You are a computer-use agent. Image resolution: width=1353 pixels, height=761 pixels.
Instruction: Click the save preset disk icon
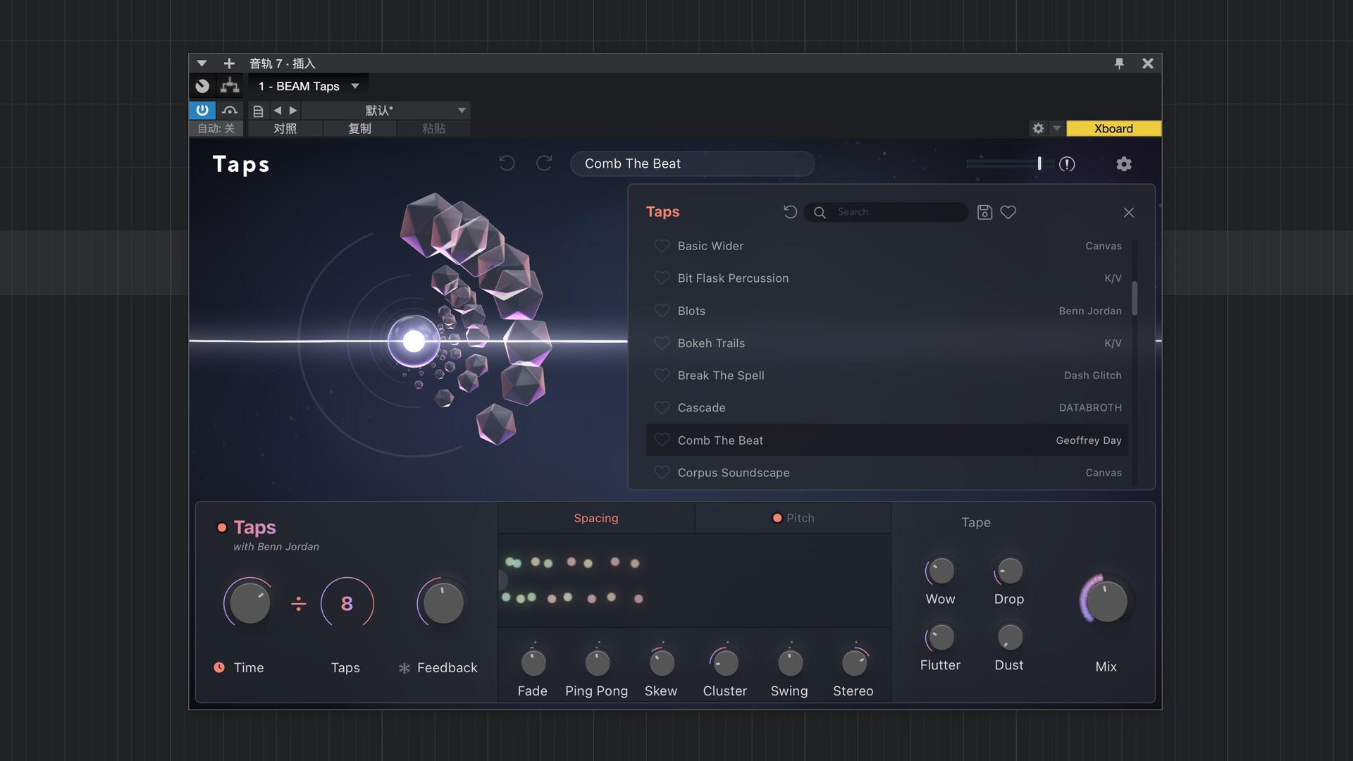point(984,212)
